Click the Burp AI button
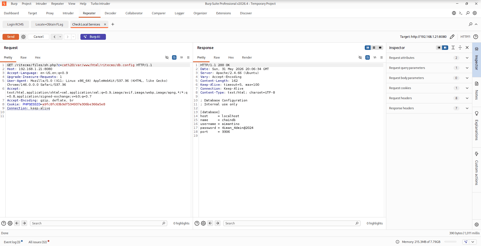Screen dimensions: 481x246 click(x=93, y=37)
